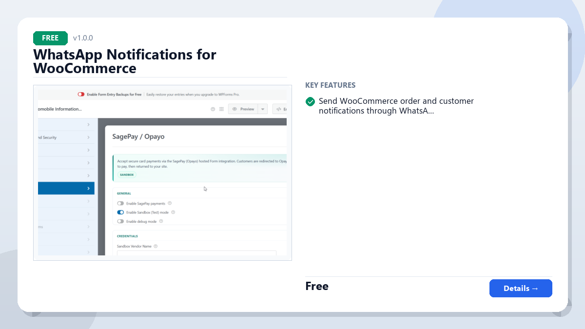Screen dimensions: 585x329
Task: Click the GENERAL section label
Action: tap(124, 194)
